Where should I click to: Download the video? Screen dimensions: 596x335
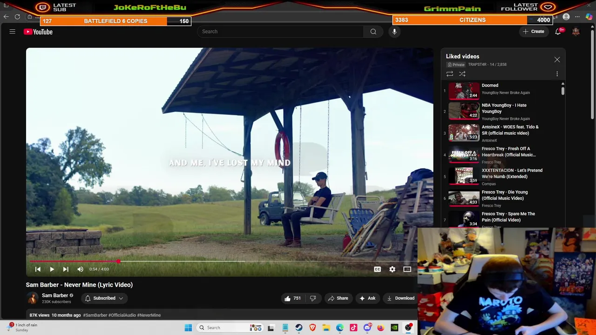tap(400, 298)
